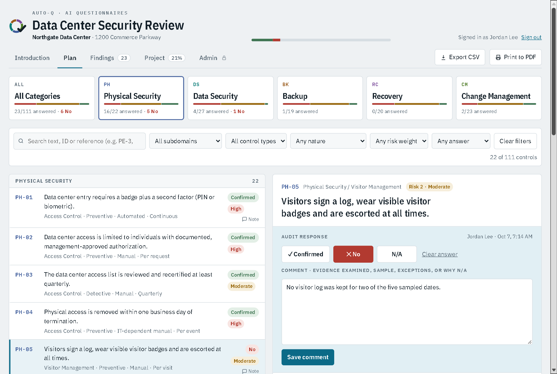Image resolution: width=557 pixels, height=374 pixels.
Task: Click the magnifier icon in search box
Action: point(21,141)
